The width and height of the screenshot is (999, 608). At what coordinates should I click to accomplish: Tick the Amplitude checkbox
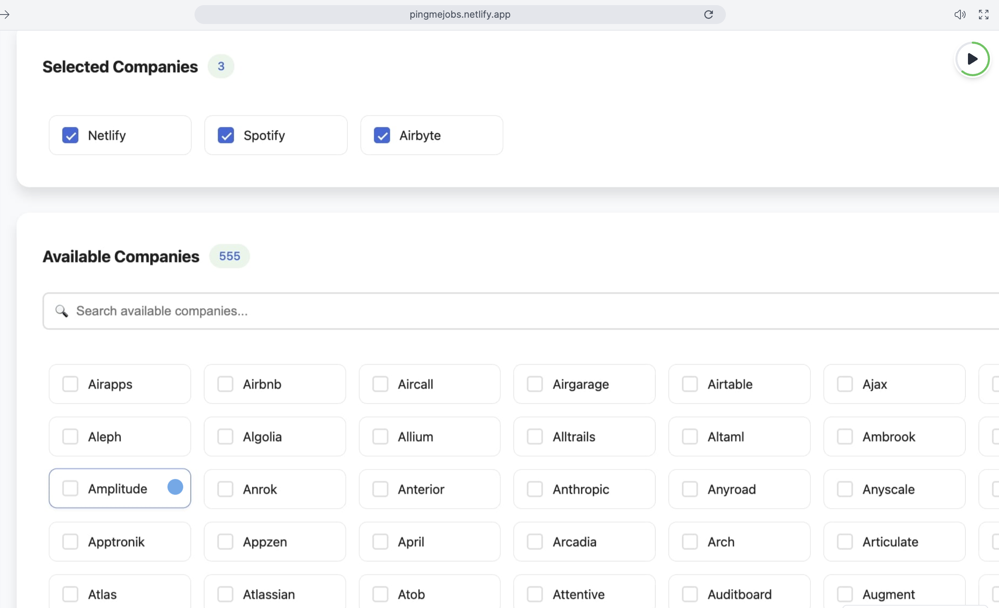[x=70, y=489]
